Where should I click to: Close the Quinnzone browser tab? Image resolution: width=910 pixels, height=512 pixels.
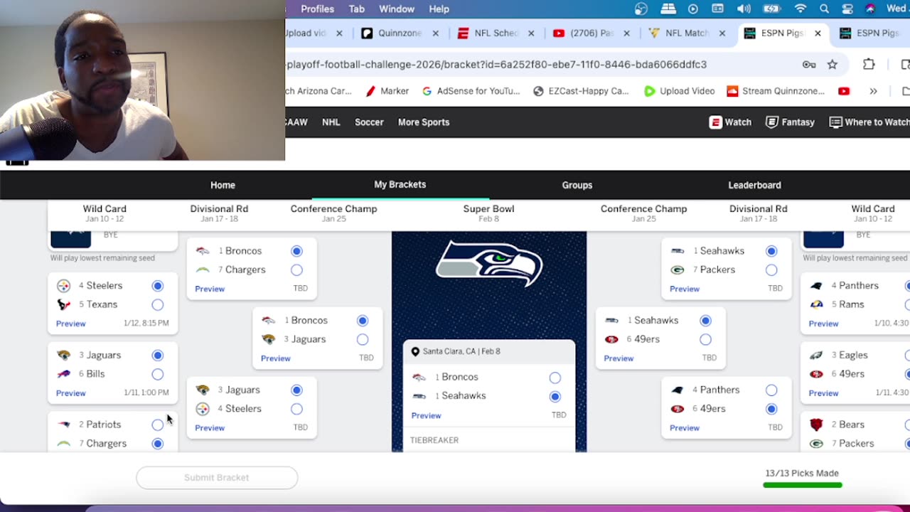click(436, 33)
